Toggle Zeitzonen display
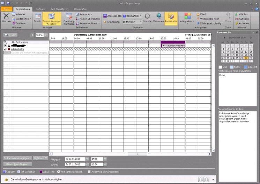 pos(158,18)
